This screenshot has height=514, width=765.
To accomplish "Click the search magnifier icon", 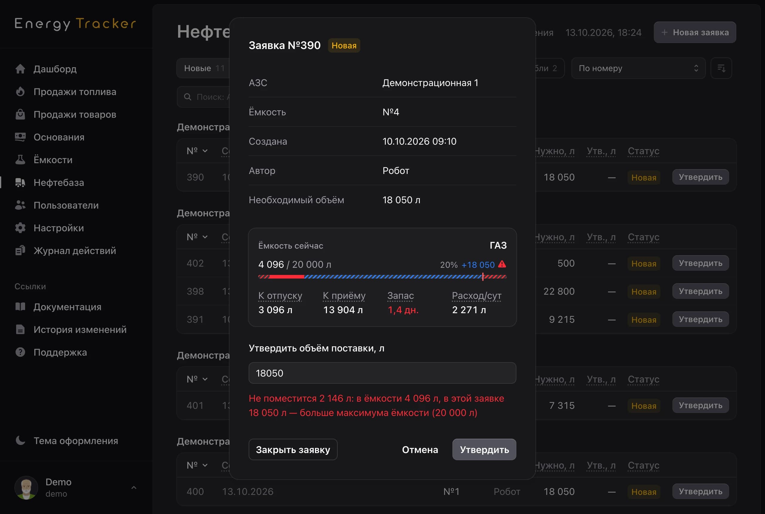I will point(188,97).
